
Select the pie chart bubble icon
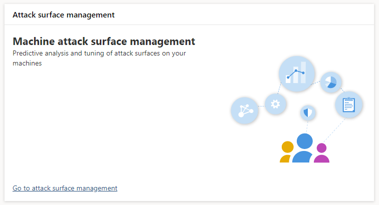click(x=330, y=82)
